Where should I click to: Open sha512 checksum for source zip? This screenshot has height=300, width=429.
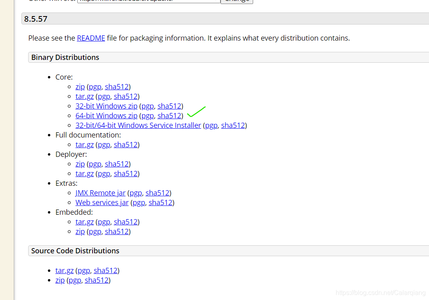(97, 280)
